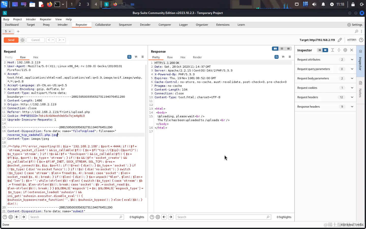Expand all Inspector sections icon
The height and width of the screenshot is (229, 366).
pyautogui.click(x=332, y=50)
